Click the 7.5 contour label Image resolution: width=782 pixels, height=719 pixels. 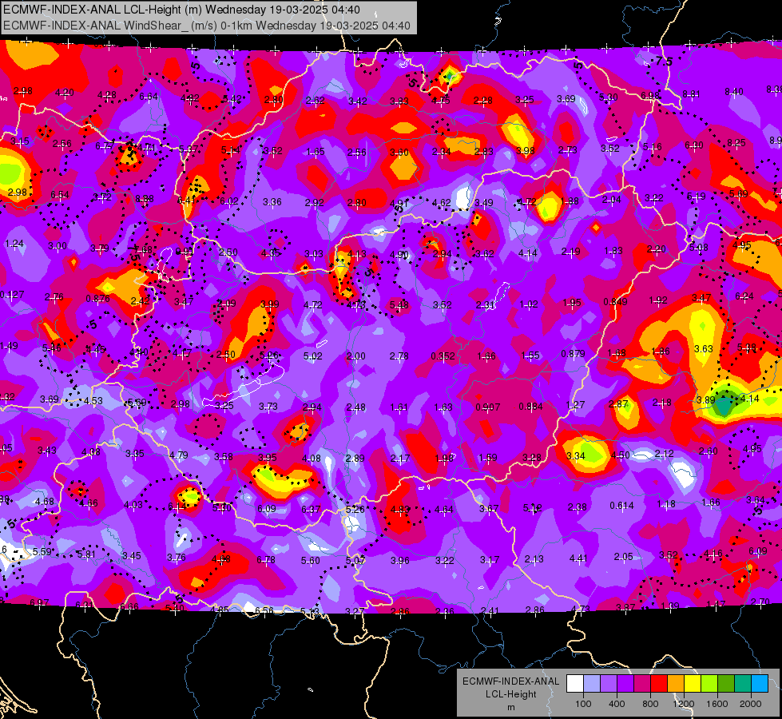[664, 62]
